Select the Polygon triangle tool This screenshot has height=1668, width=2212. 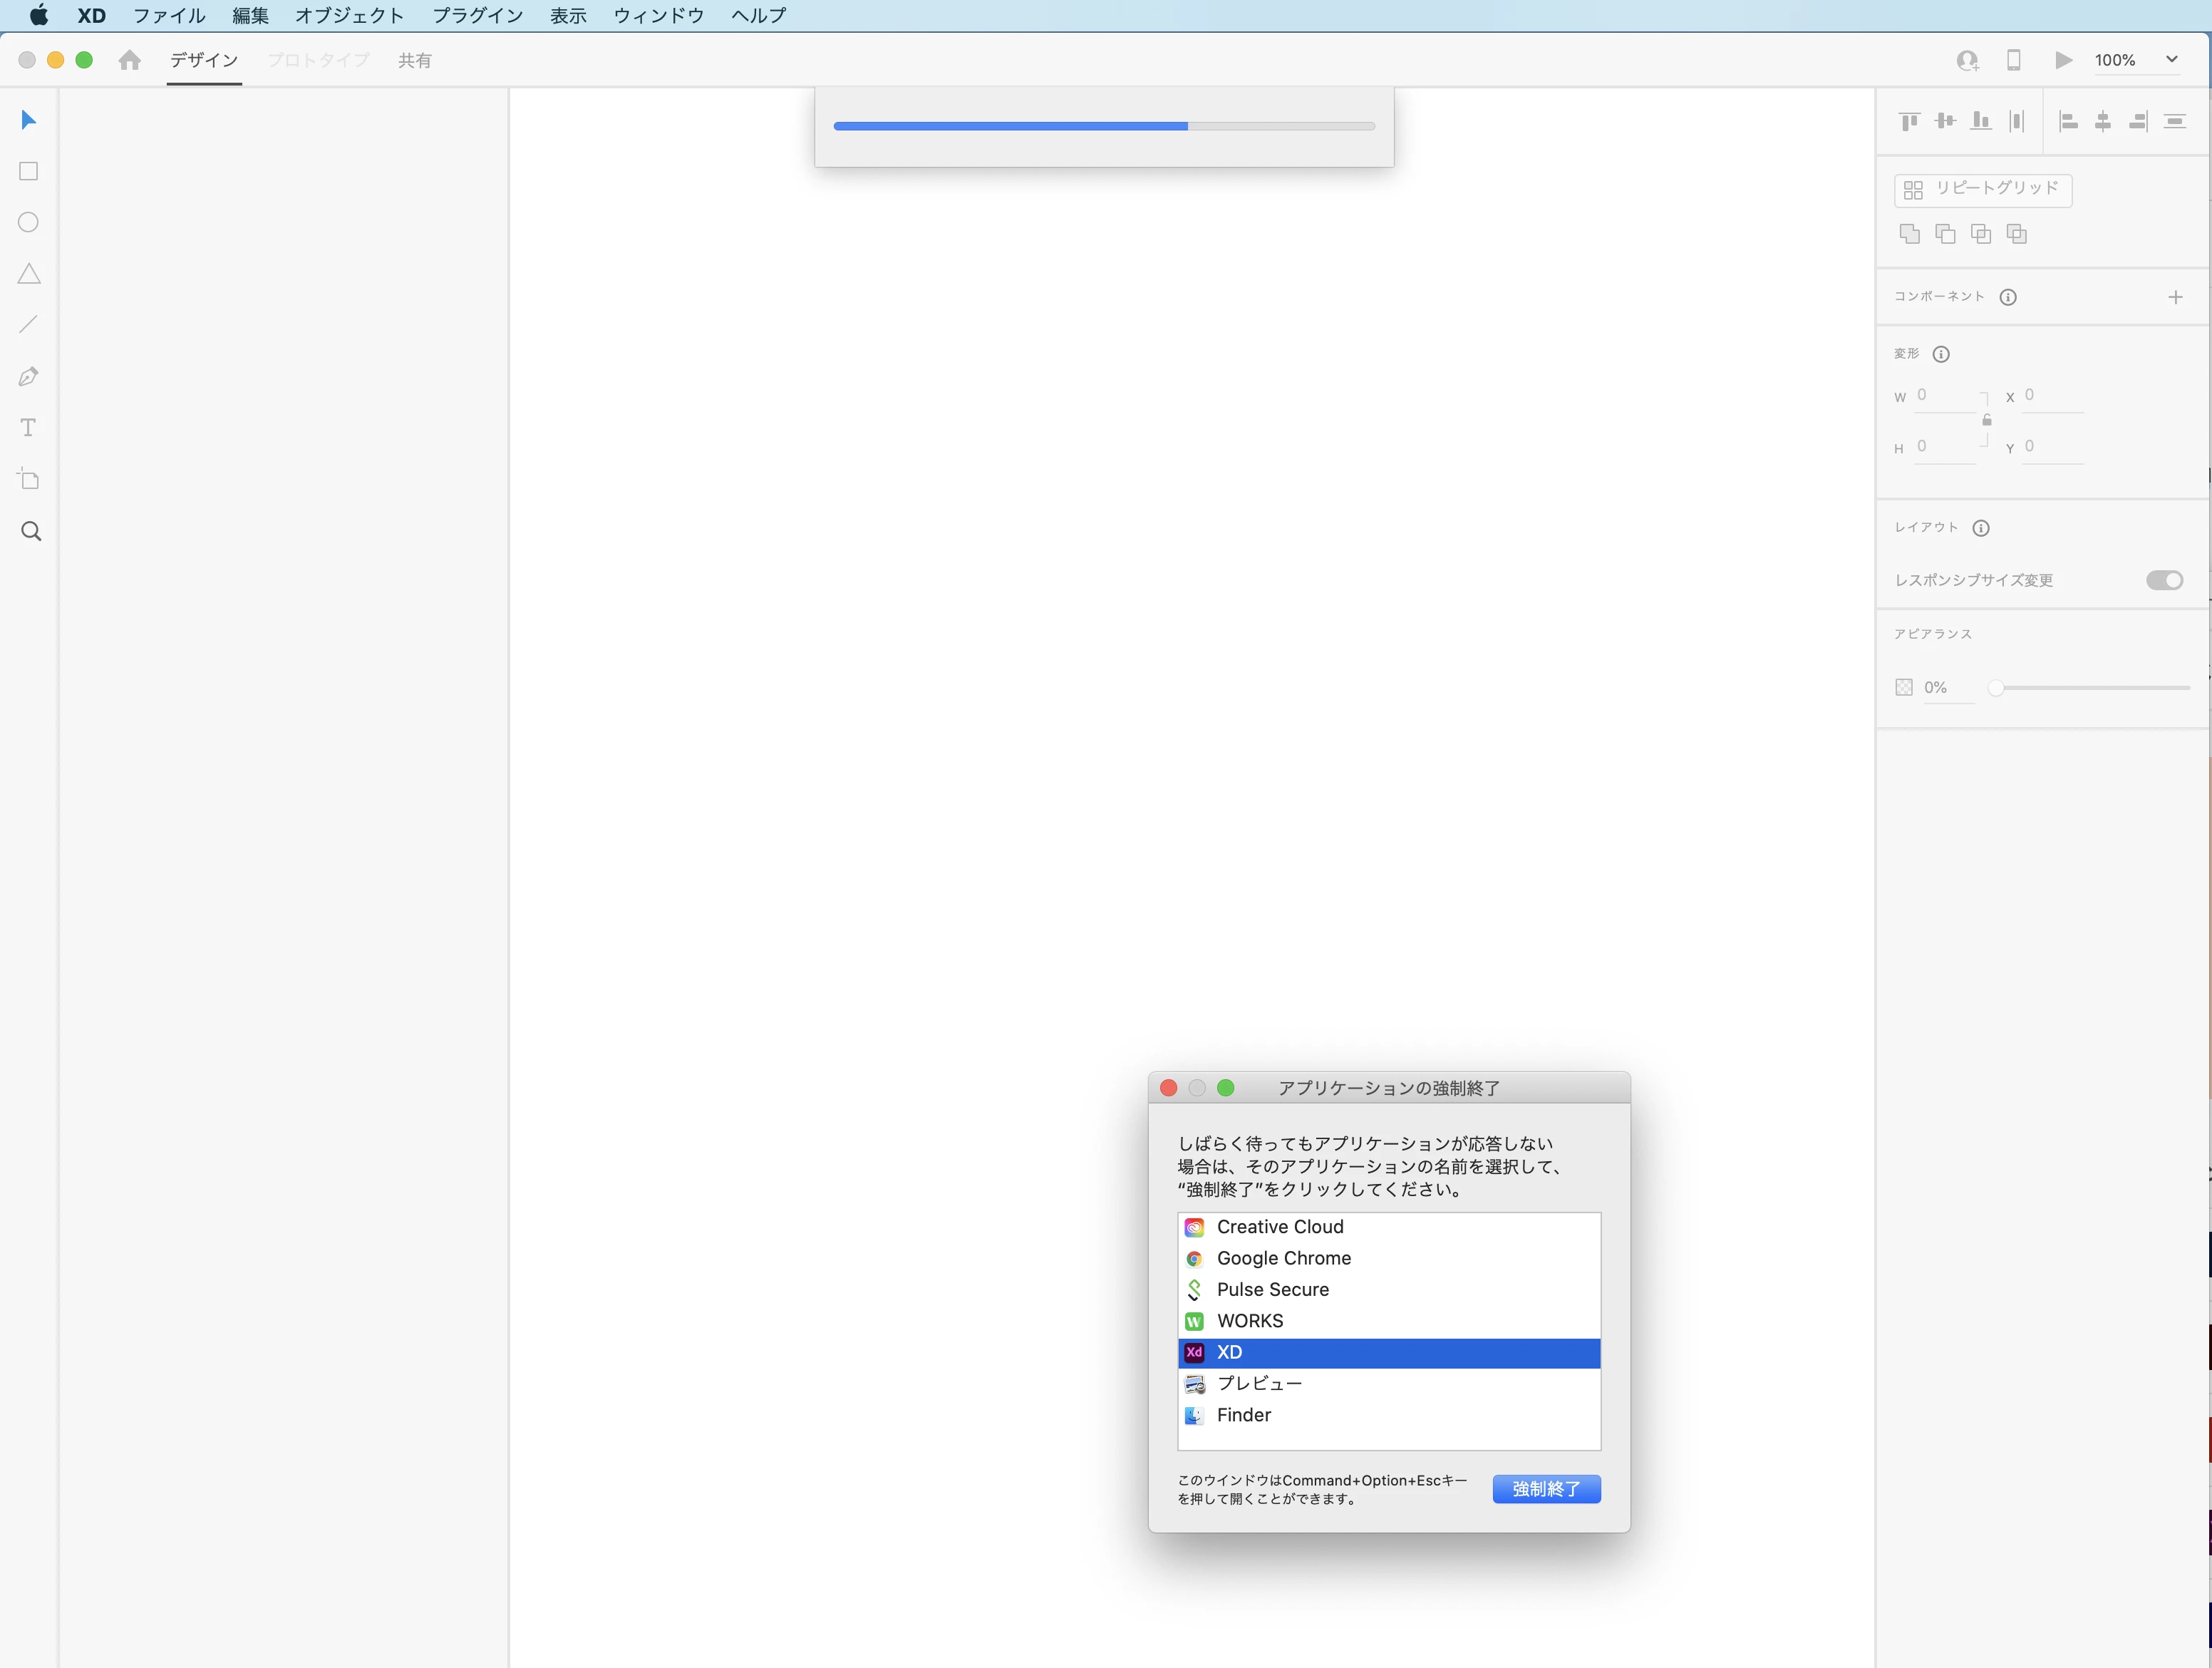(x=29, y=274)
